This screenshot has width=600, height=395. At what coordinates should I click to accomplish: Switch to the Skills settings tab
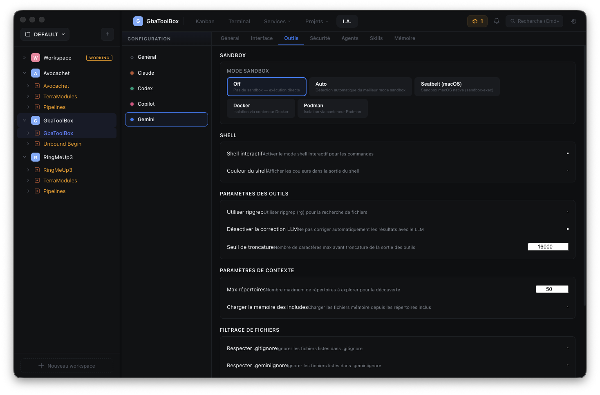(x=376, y=38)
